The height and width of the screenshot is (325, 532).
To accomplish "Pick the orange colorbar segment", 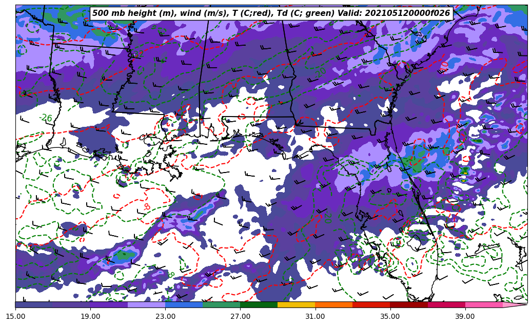I will point(333,305).
